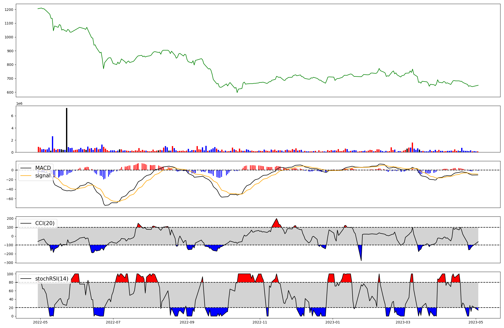Image resolution: width=504 pixels, height=328 pixels.
Task: Click the tallest black volume bar
Action: (x=67, y=130)
